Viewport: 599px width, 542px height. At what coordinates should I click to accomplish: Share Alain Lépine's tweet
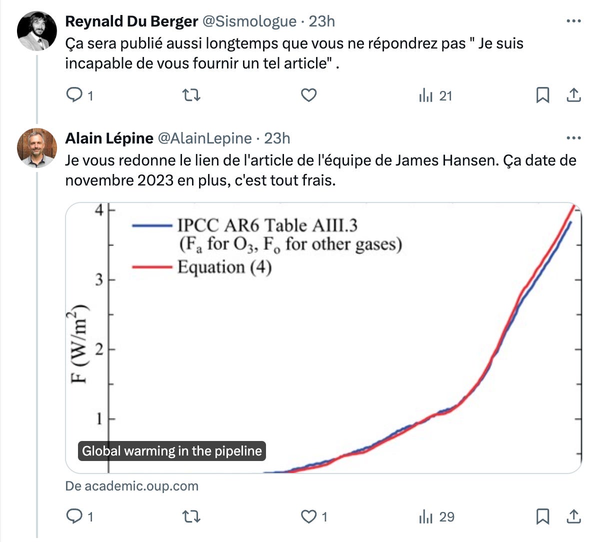pos(573,516)
